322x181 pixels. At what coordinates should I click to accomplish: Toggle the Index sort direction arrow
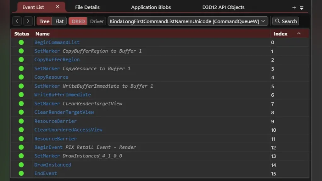click(x=299, y=33)
